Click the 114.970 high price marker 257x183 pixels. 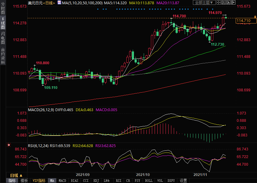215,12
